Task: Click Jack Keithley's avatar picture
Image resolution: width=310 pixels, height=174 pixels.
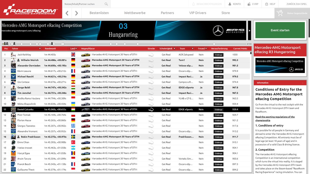Action: pos(13,55)
